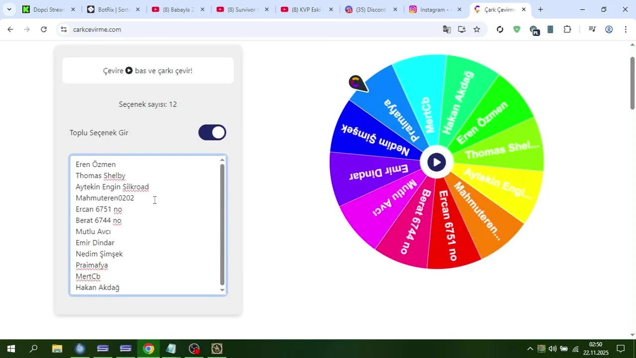The image size is (636, 358).
Task: Open the globe PL extension icon
Action: [x=534, y=30]
